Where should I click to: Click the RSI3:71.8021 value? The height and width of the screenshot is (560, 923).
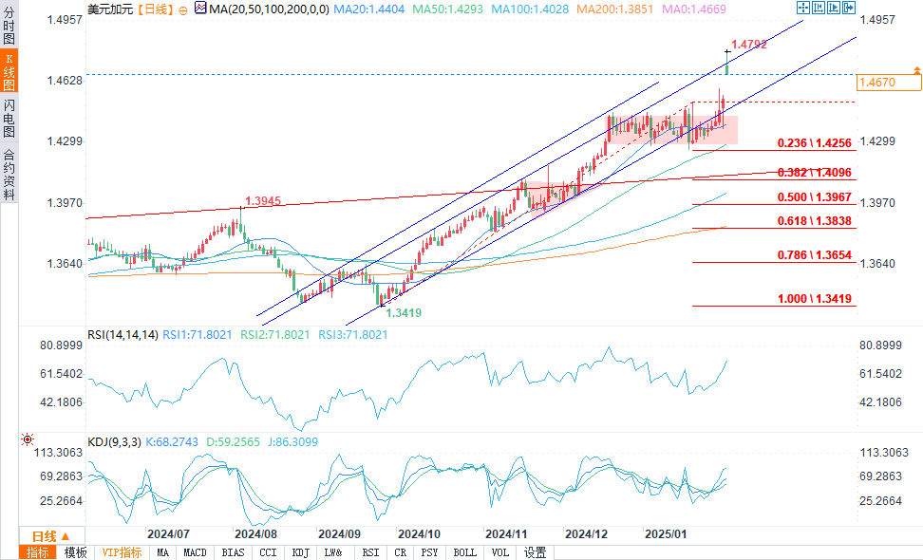point(353,335)
